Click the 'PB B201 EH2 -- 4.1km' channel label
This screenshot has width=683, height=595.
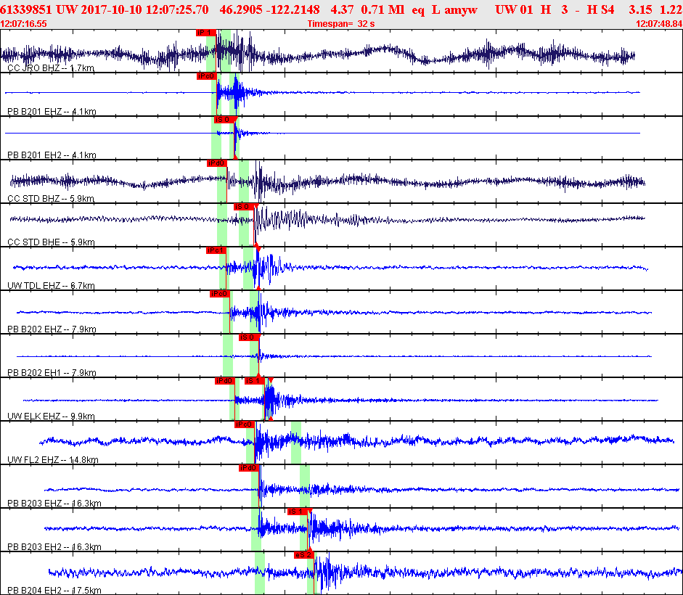click(x=52, y=155)
